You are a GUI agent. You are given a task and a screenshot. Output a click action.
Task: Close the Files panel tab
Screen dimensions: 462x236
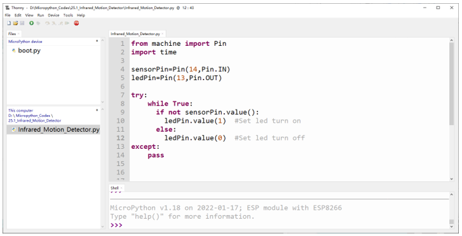(x=18, y=34)
